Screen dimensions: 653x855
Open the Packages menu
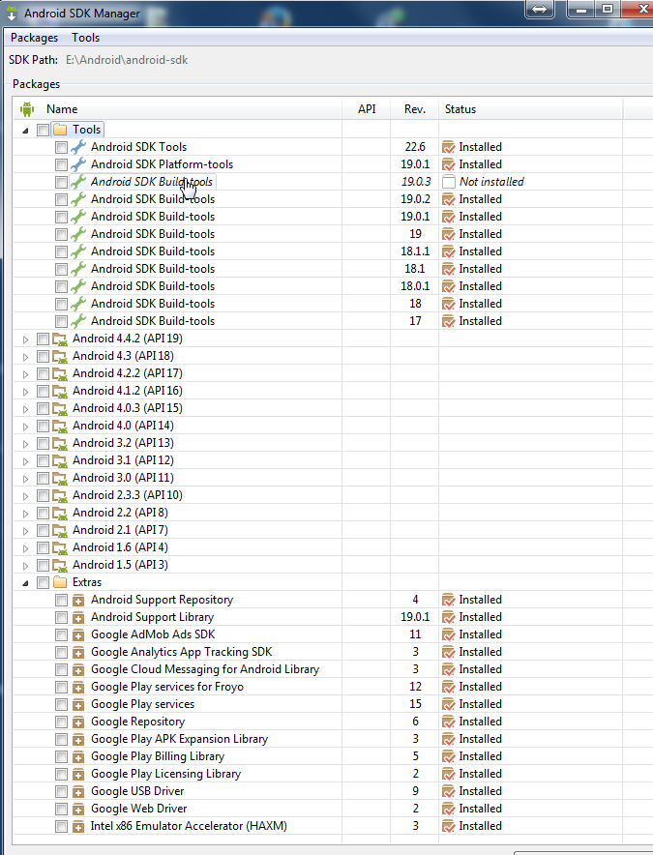[35, 38]
